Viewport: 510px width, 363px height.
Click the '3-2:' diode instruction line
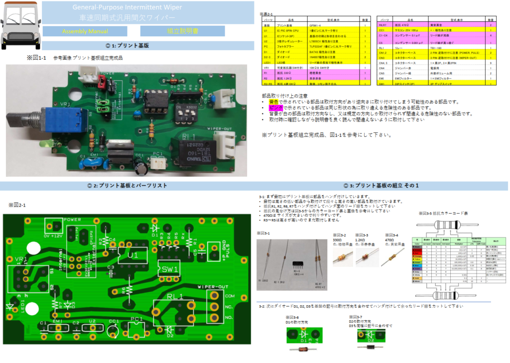pyautogui.click(x=361, y=306)
